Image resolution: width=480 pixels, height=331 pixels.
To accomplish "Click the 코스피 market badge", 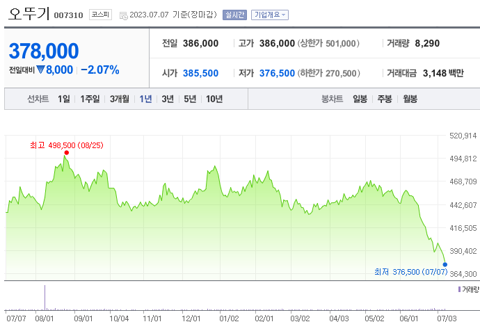I will 100,15.
